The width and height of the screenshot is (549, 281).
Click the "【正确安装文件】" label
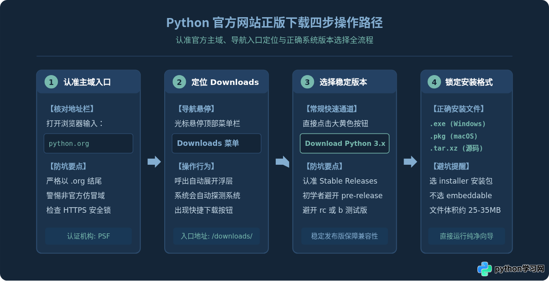458,109
